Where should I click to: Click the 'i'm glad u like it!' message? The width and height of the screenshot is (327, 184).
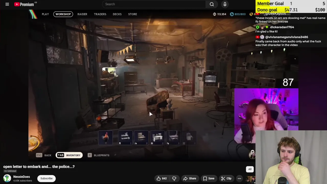(x=266, y=31)
